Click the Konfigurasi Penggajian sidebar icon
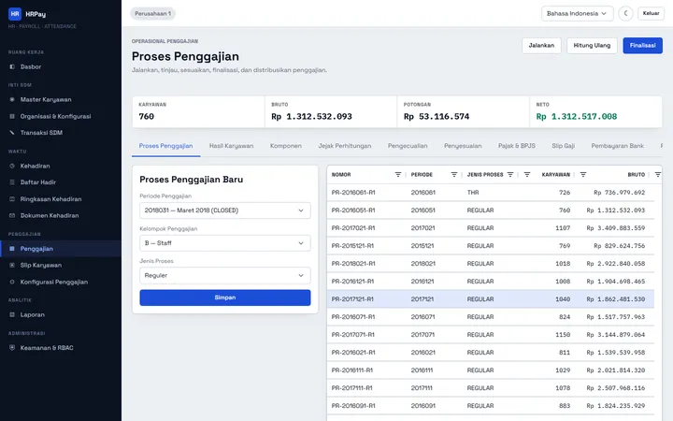The height and width of the screenshot is (421, 673). click(x=12, y=282)
